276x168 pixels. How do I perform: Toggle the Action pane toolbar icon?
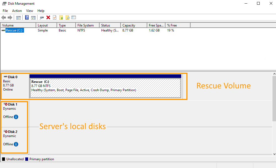[33, 17]
